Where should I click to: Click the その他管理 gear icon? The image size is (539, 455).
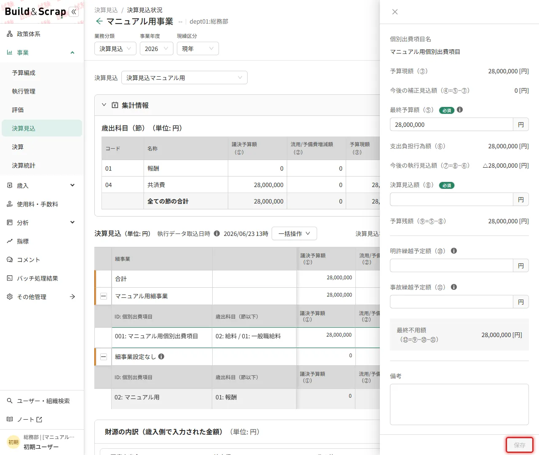pos(10,297)
